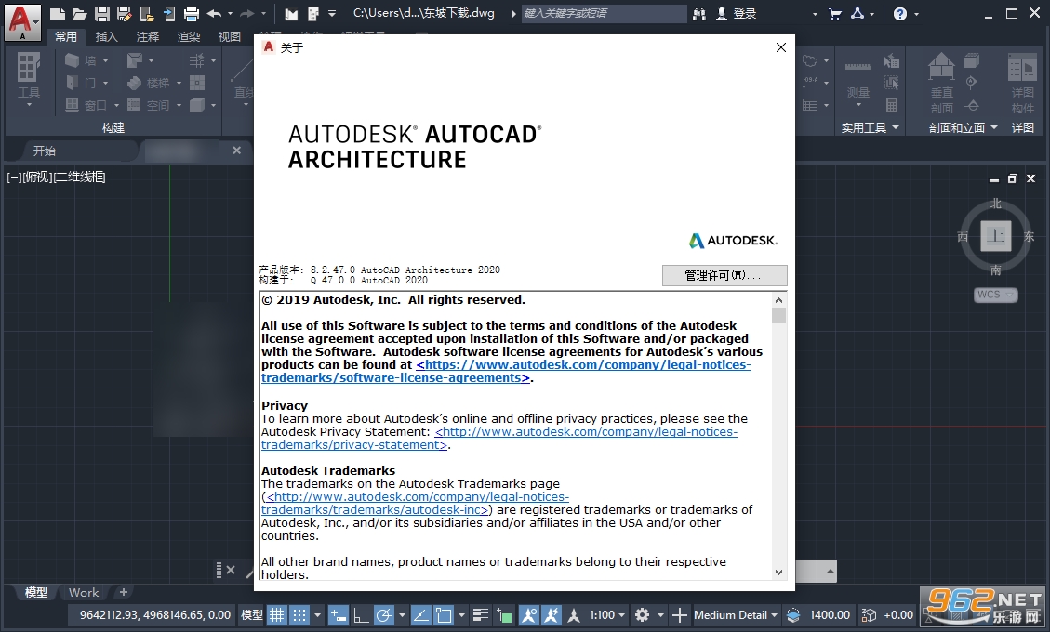Save to web and mobile icon
Viewport: 1050px width, 632px height.
(x=168, y=13)
